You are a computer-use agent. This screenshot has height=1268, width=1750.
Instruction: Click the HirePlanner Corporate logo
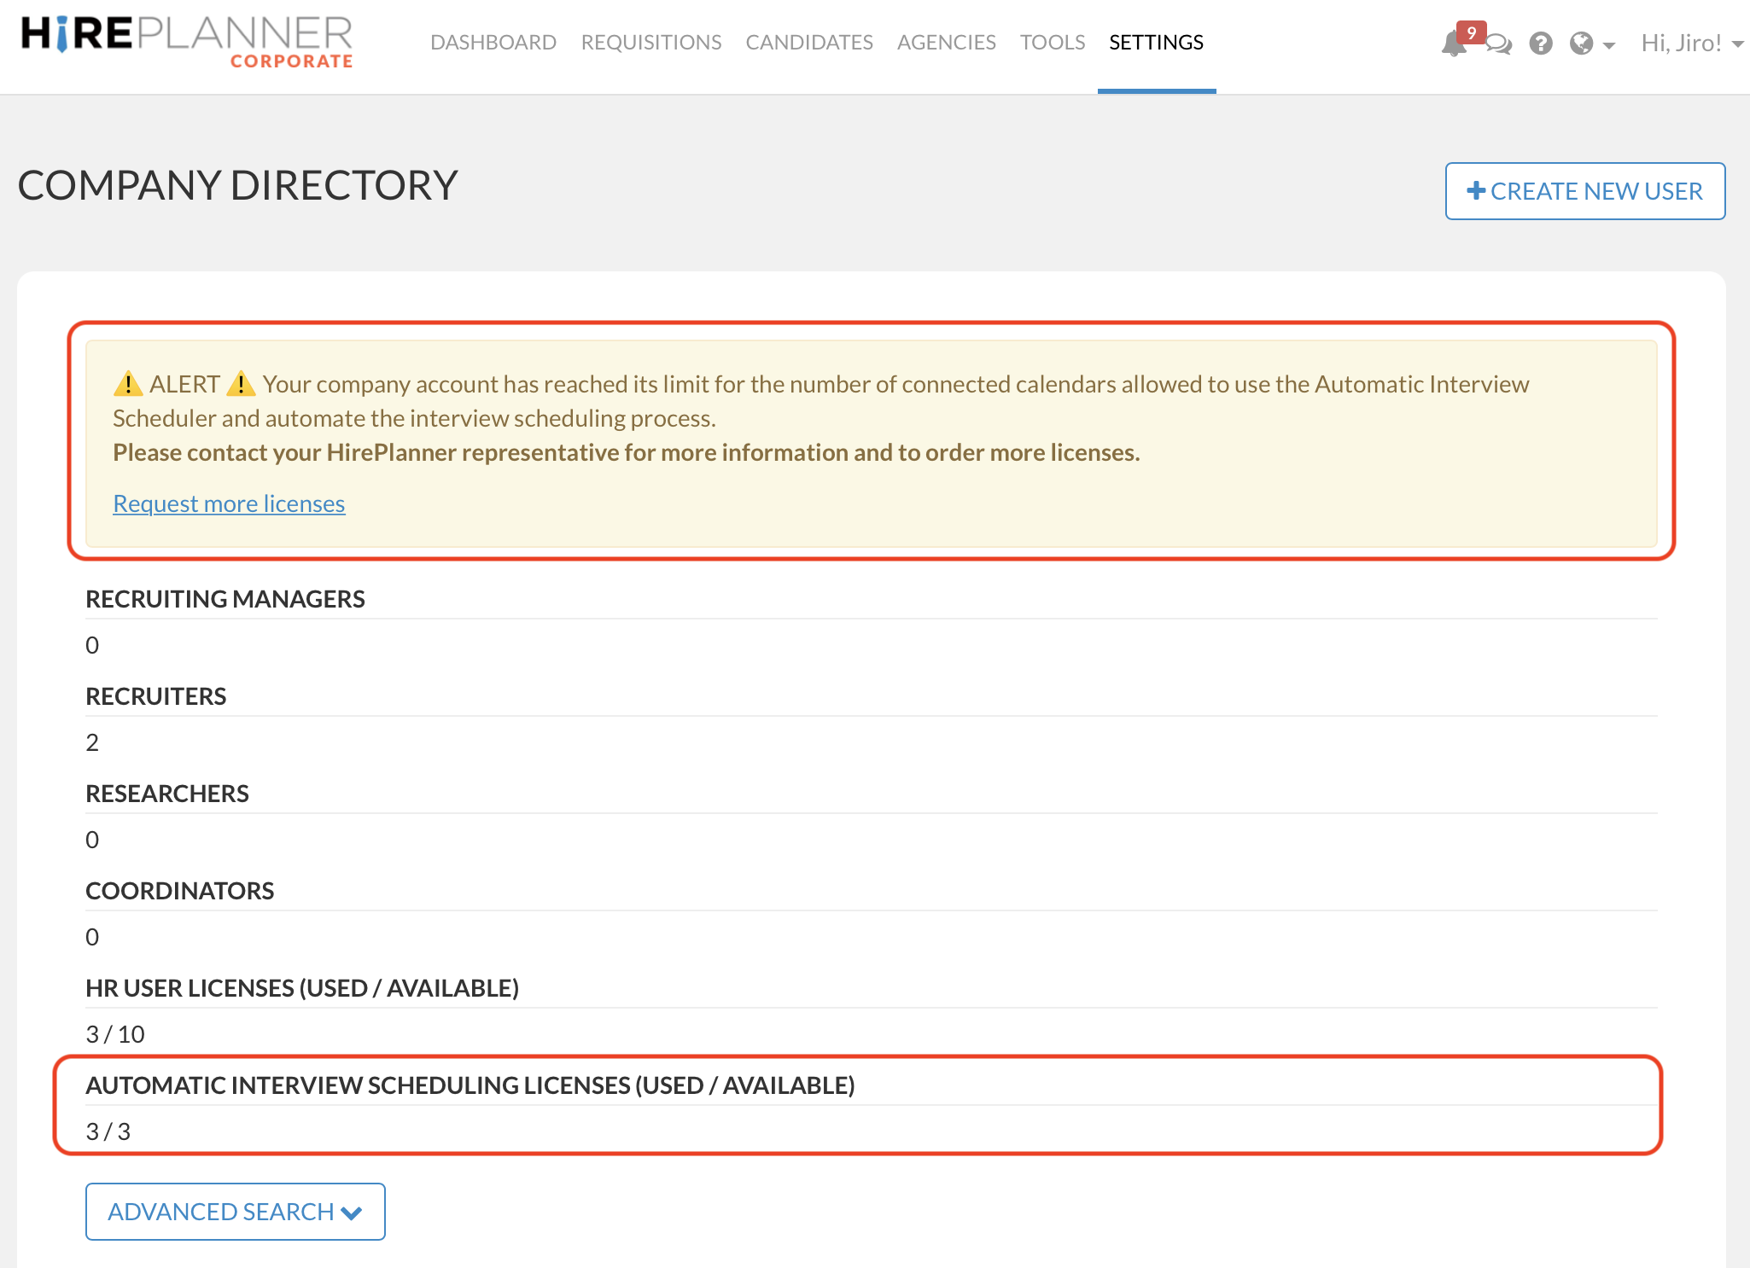pos(187,40)
